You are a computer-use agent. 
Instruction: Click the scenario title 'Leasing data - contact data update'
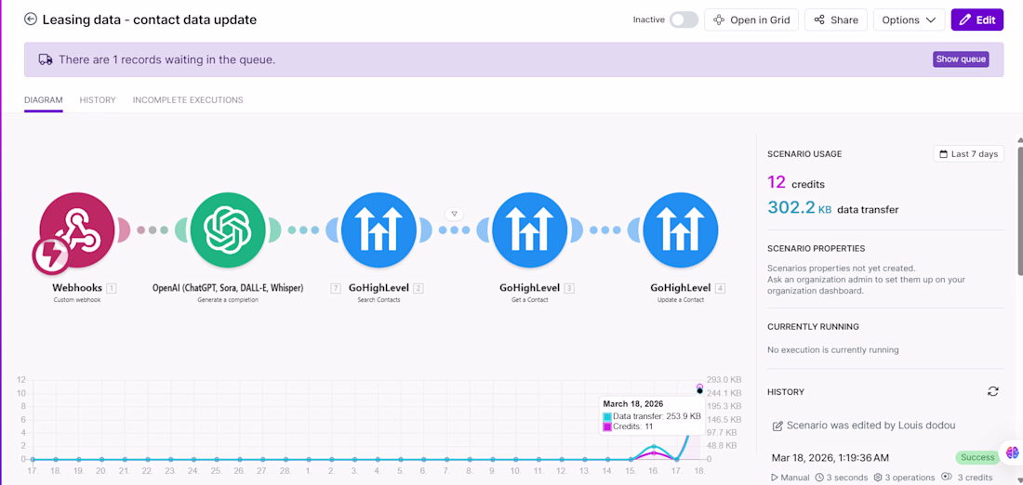150,20
